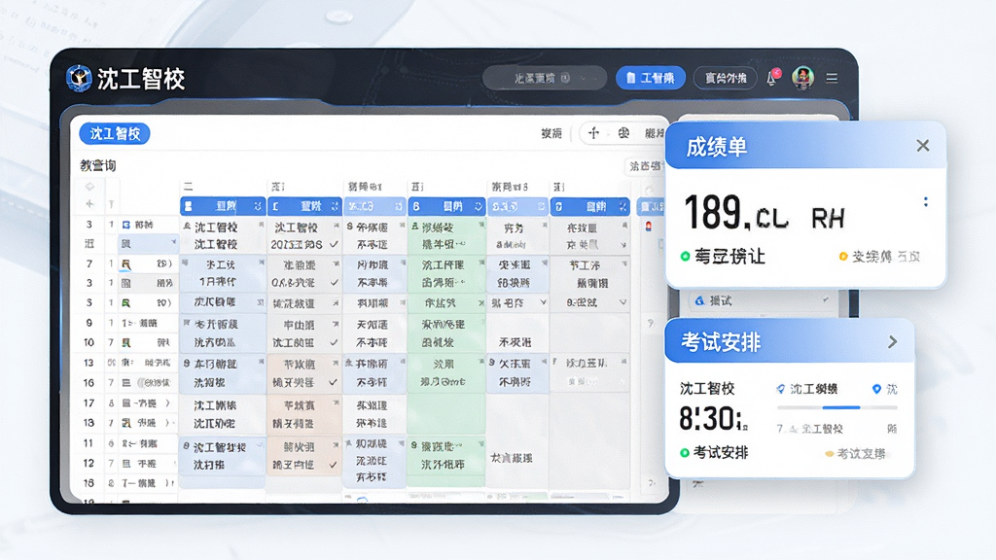Toggle the checkmark in table row 10
Image resolution: width=996 pixels, height=560 pixels.
334,342
